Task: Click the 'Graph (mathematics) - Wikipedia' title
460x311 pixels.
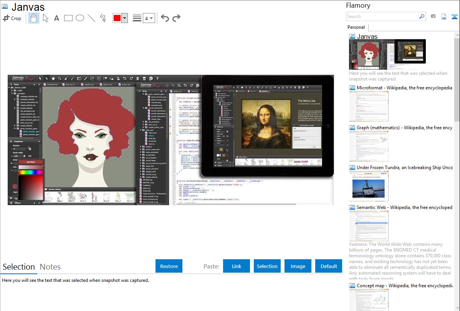Action: (405, 128)
